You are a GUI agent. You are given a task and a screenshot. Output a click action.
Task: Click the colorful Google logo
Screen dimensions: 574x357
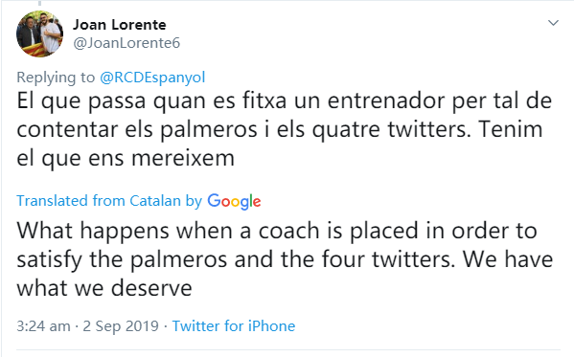(234, 202)
